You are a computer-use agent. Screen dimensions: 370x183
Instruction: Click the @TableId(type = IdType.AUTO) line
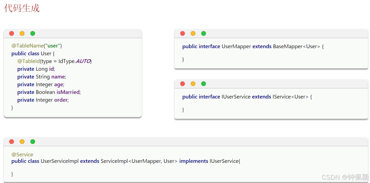coord(54,61)
